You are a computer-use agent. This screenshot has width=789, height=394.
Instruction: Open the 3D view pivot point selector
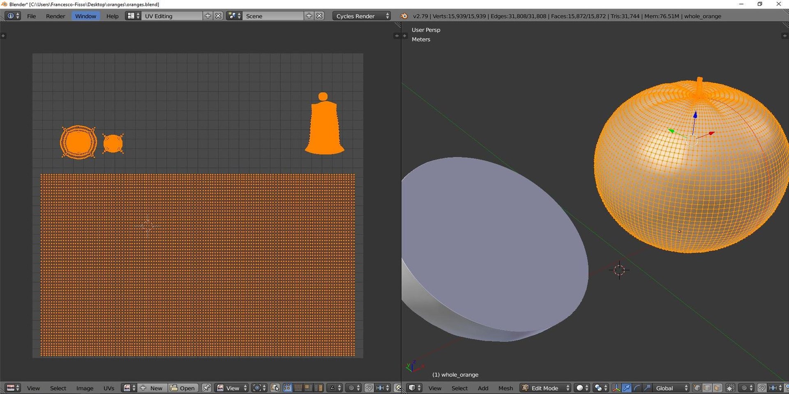(601, 388)
